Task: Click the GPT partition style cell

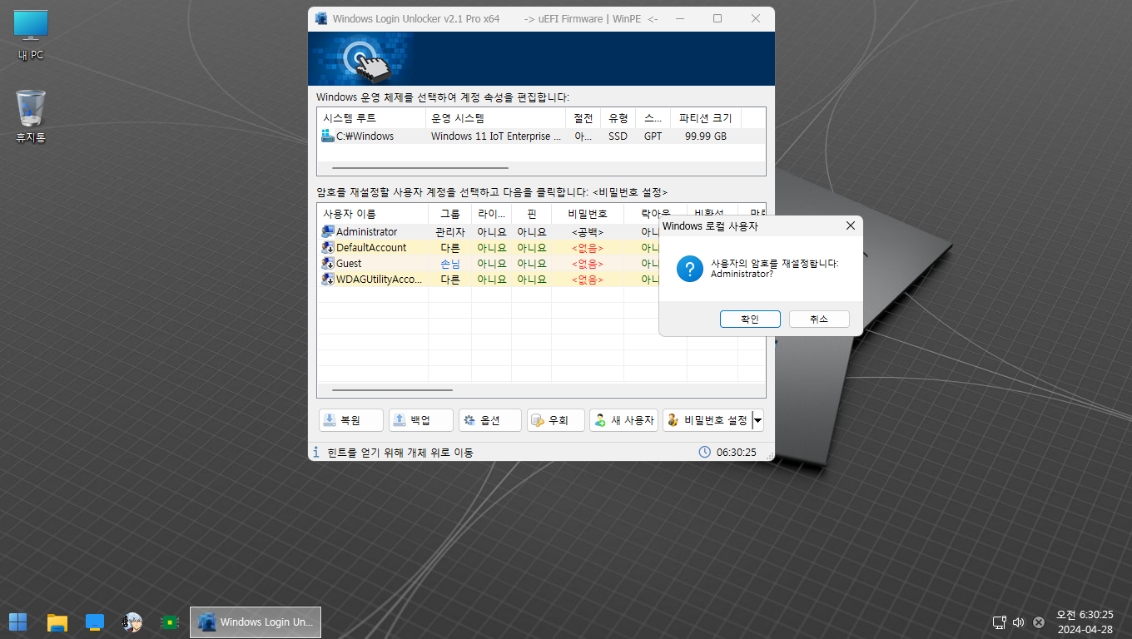Action: tap(653, 136)
